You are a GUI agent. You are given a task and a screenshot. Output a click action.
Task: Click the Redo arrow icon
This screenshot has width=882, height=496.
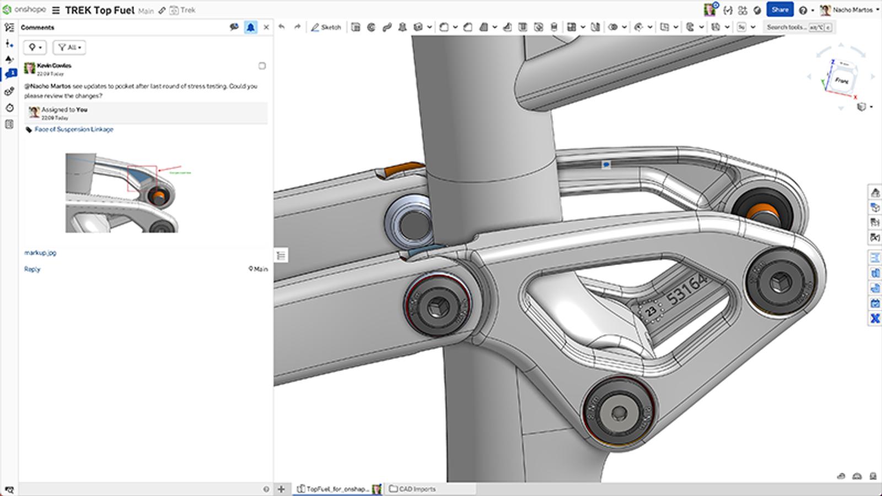click(x=297, y=27)
